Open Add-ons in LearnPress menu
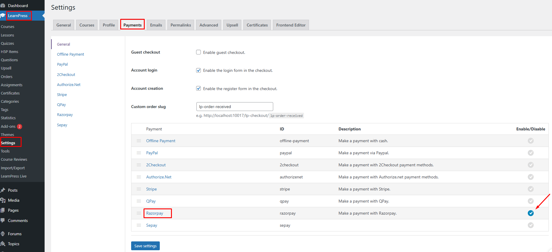The height and width of the screenshot is (252, 552). click(8, 126)
